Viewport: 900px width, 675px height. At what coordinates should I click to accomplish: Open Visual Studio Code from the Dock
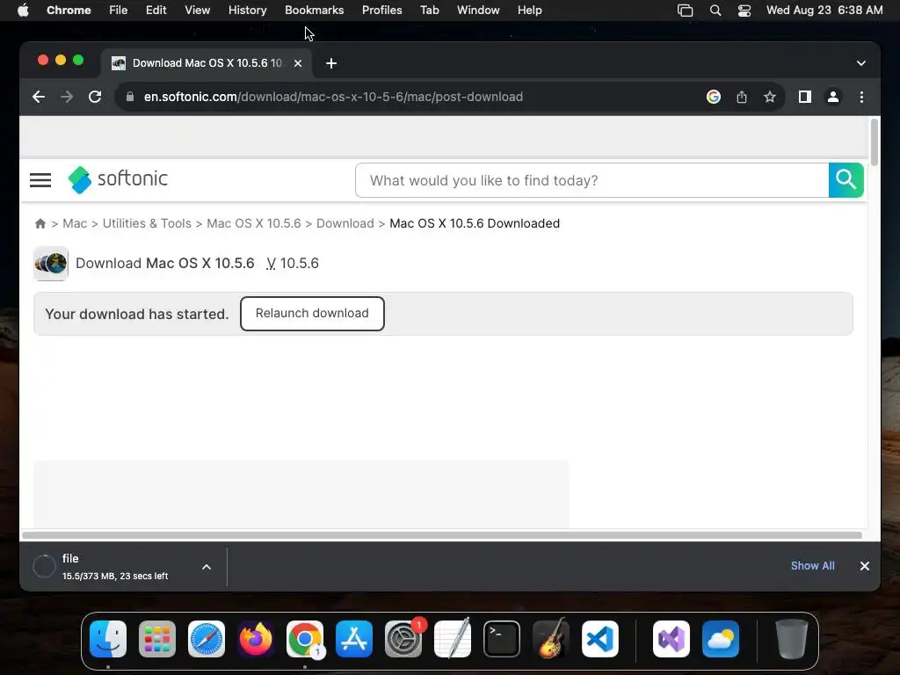coord(599,639)
